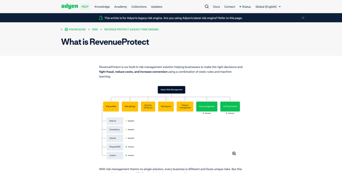The width and height of the screenshot is (342, 173).
Task: Click the Custom item in diagram
Action: 115,155
